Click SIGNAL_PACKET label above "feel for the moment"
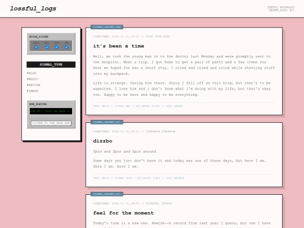The image size is (304, 228). (x=107, y=194)
